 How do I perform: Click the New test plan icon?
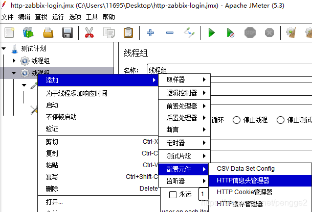point(9,33)
